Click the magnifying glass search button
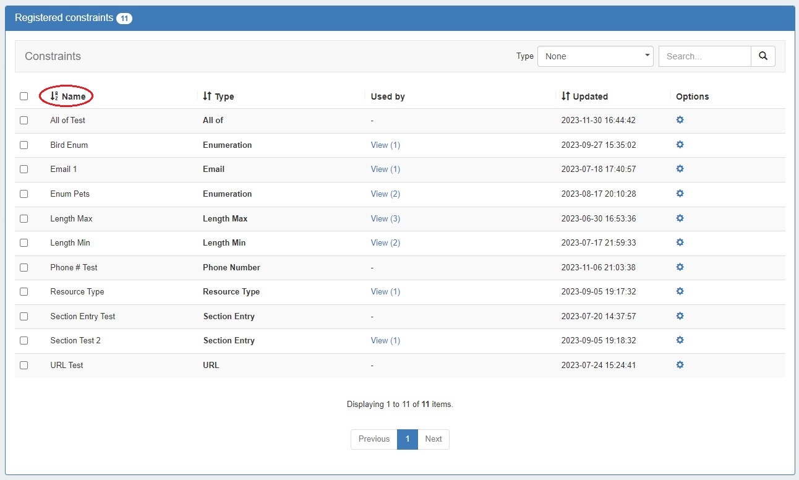Screen dimensions: 799x480 coord(763,56)
